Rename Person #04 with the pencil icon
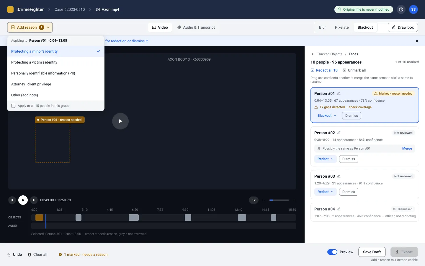This screenshot has width=425, height=266. [x=339, y=209]
